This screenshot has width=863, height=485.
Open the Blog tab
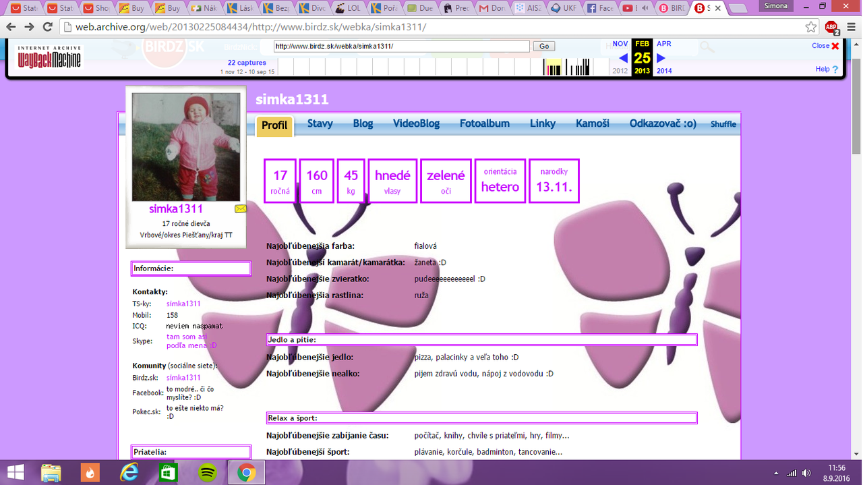coord(363,123)
